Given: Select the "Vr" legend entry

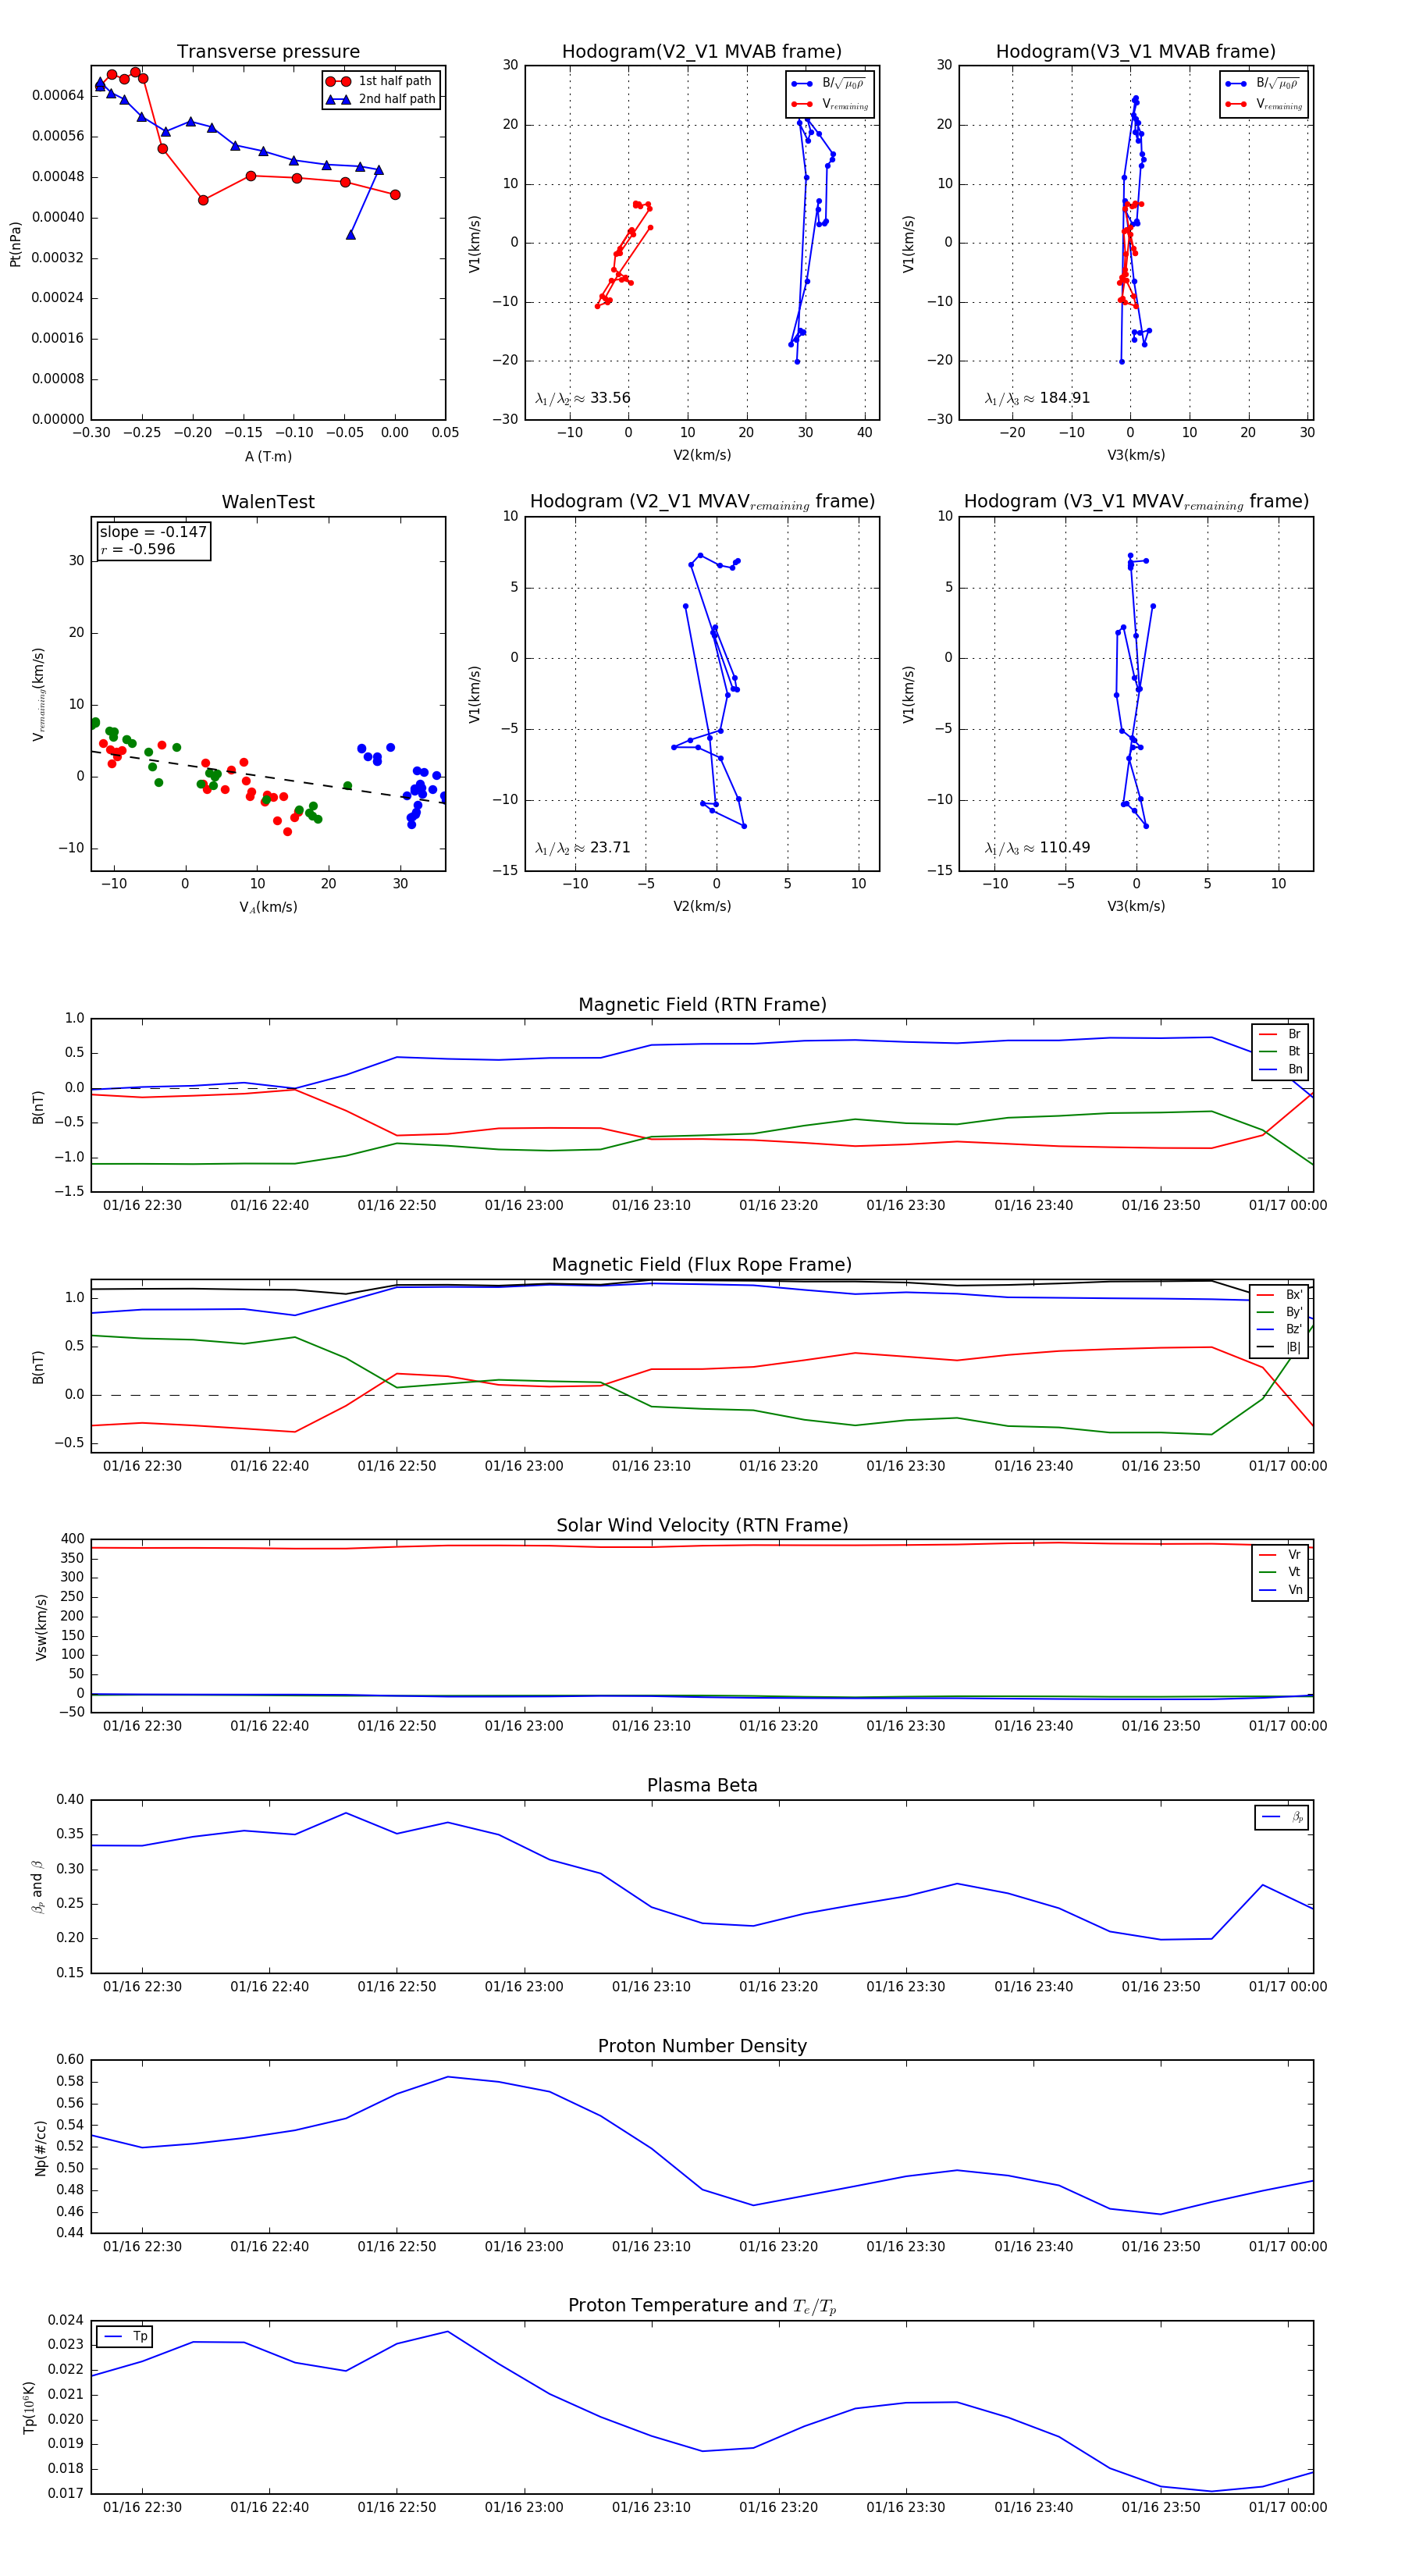Looking at the screenshot, I should coord(1279,1554).
